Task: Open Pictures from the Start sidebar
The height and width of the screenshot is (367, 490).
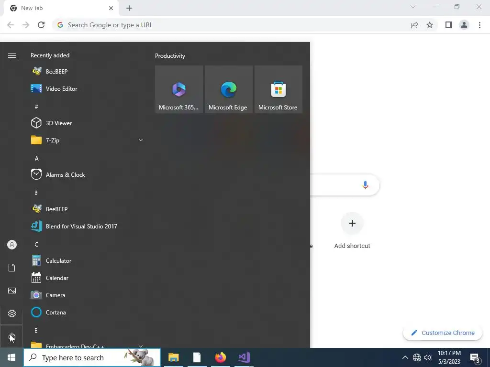Action: (12, 291)
